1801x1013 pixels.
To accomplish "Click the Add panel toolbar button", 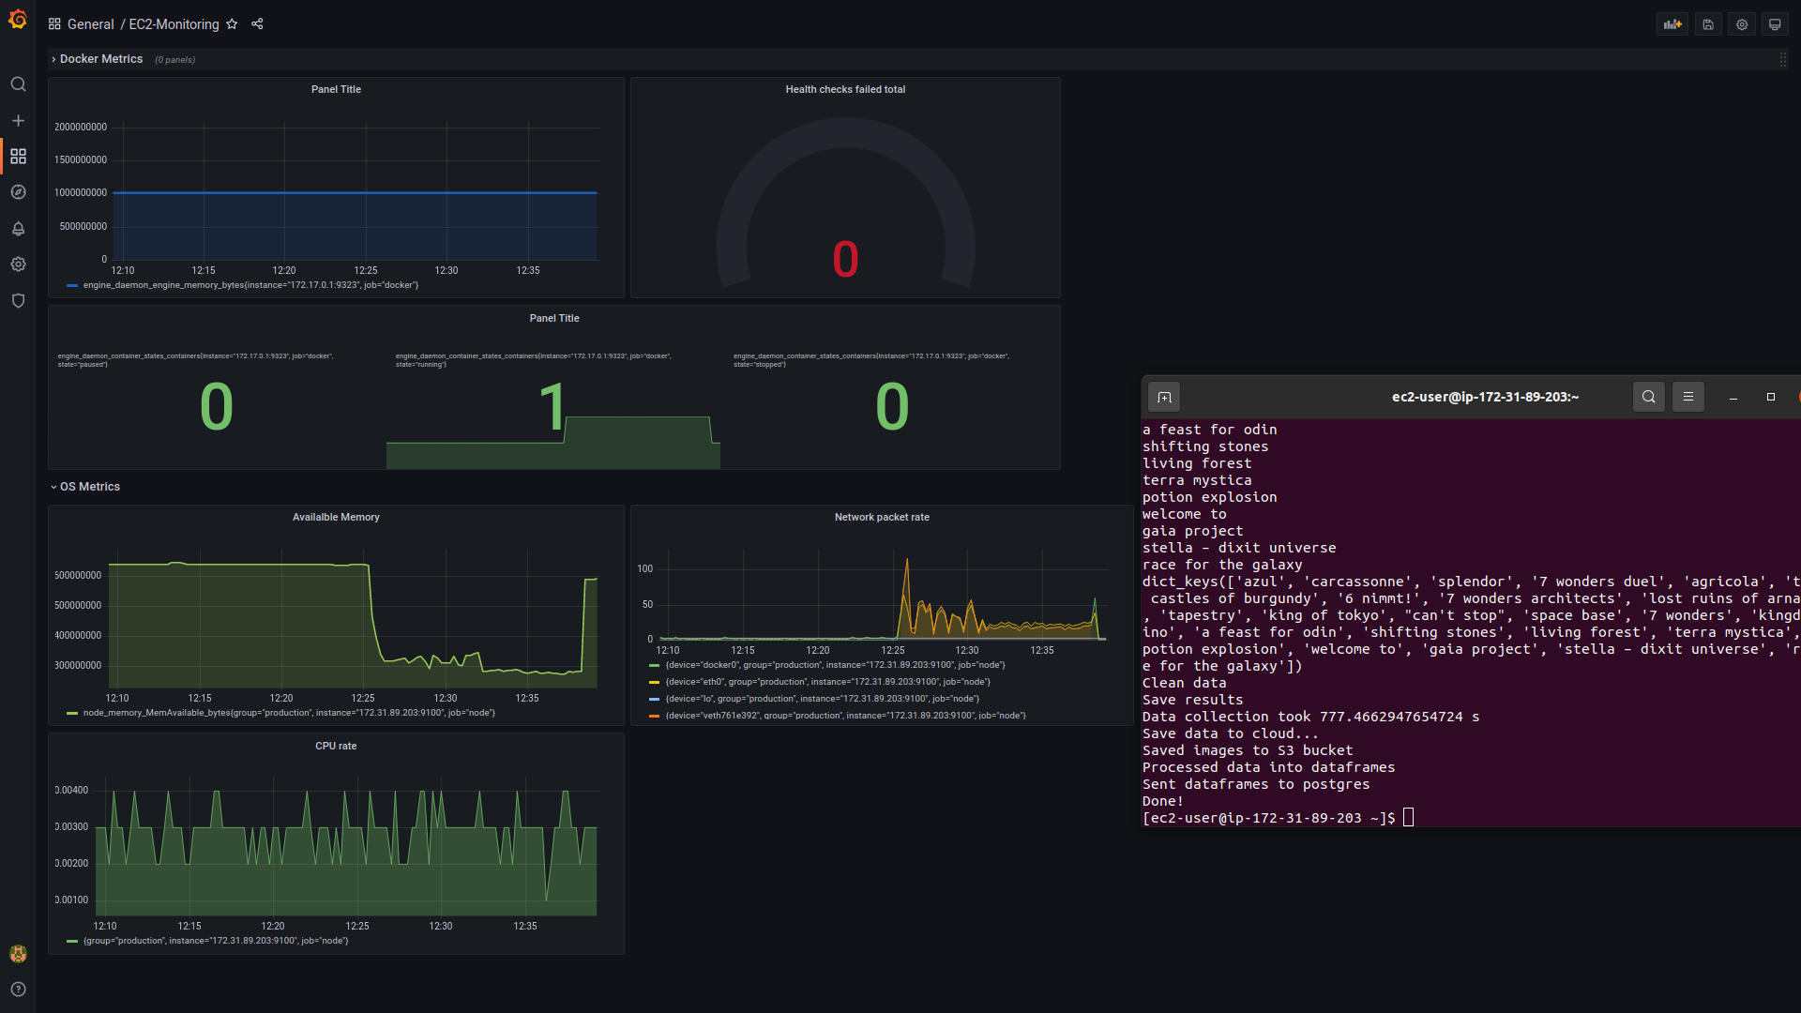I will 1672,24.
